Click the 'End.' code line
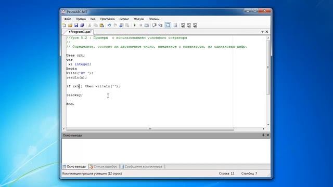The height and width of the screenshot is (187, 333). (x=70, y=104)
